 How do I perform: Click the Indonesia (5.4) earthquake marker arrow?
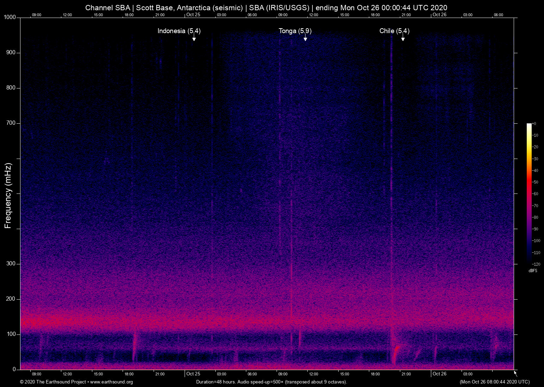click(x=194, y=39)
